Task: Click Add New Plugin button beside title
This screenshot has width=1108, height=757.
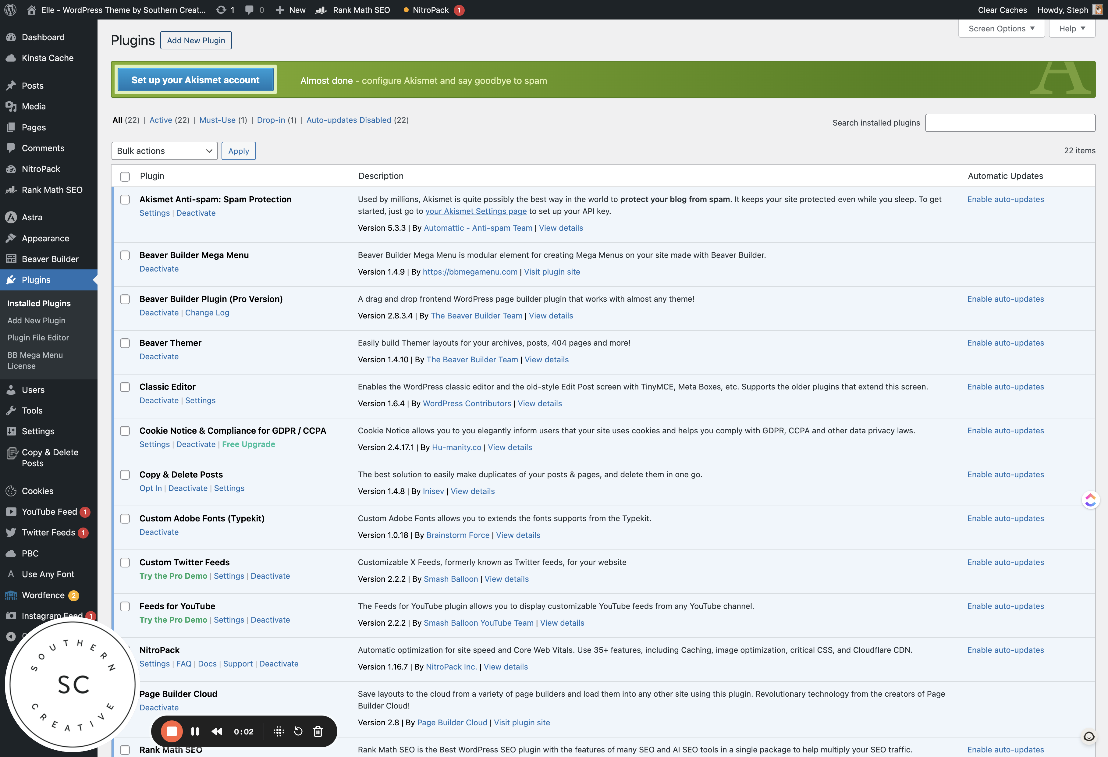Action: 196,41
